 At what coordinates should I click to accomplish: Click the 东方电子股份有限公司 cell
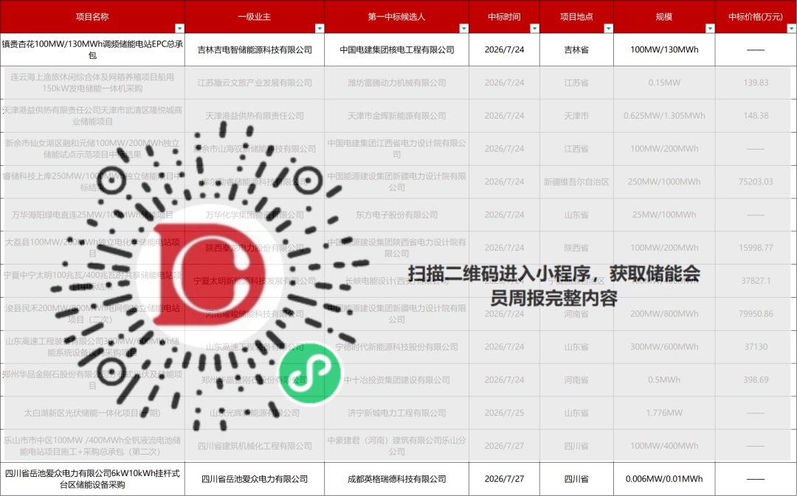coord(396,214)
